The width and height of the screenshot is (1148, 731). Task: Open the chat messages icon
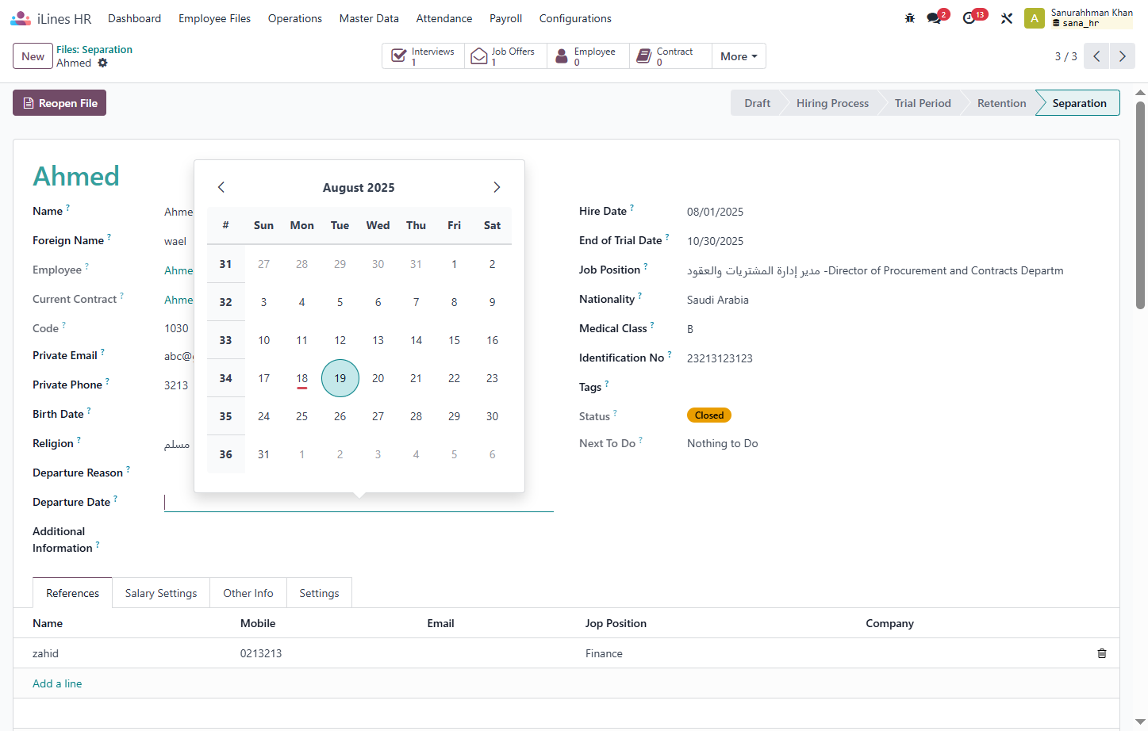[935, 18]
